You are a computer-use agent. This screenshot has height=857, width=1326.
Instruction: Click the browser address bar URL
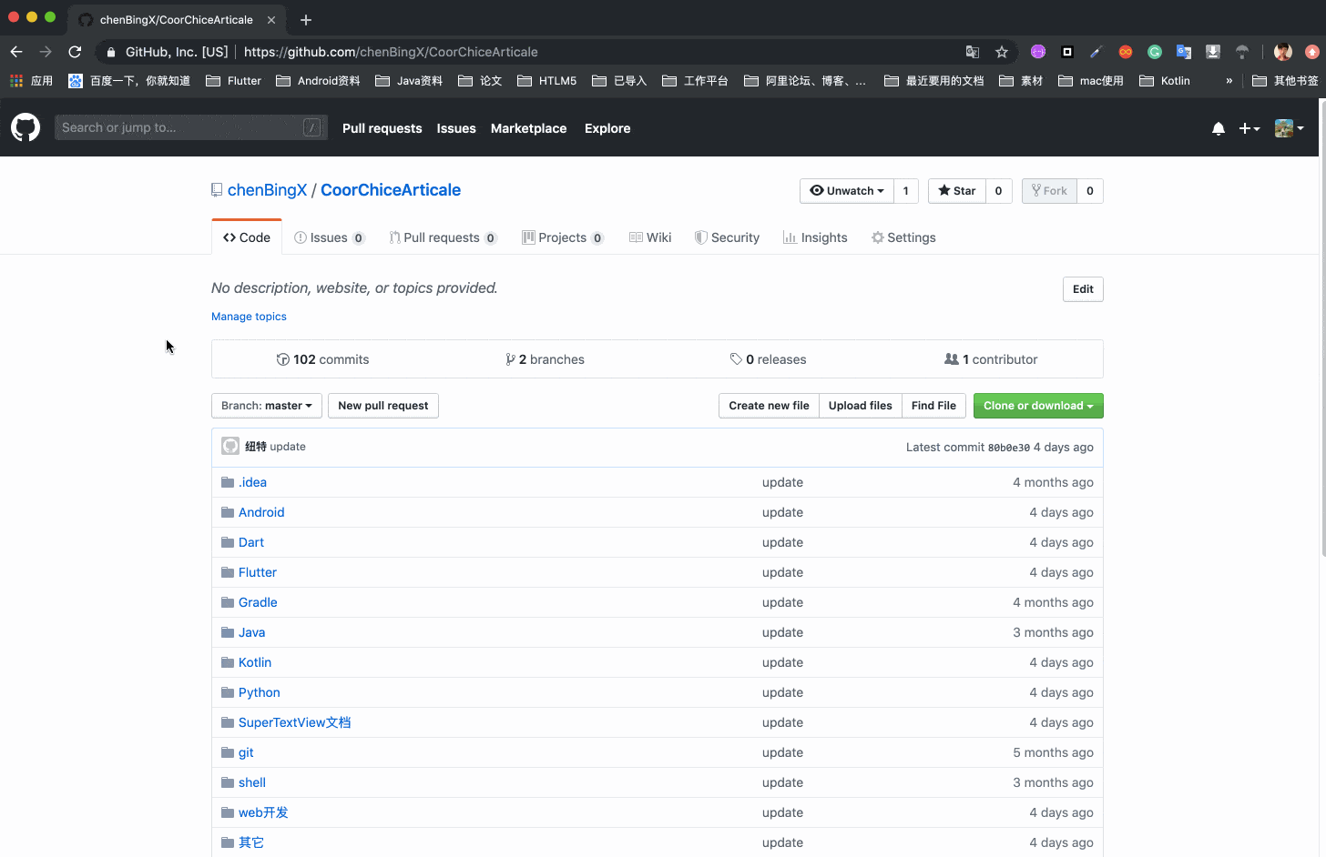391,52
